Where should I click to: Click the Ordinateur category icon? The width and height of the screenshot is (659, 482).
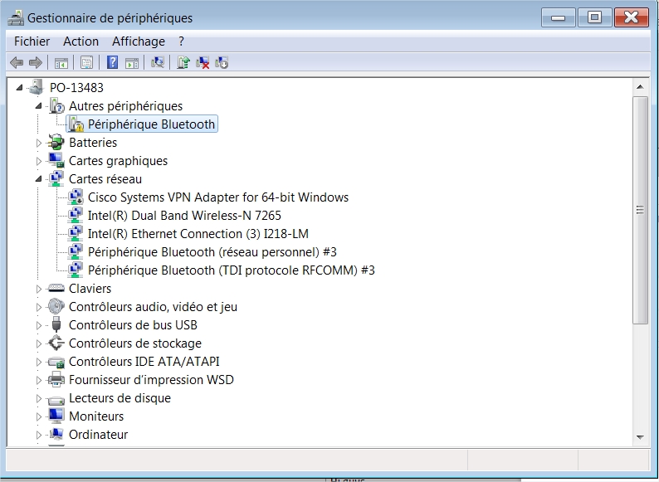click(x=56, y=434)
